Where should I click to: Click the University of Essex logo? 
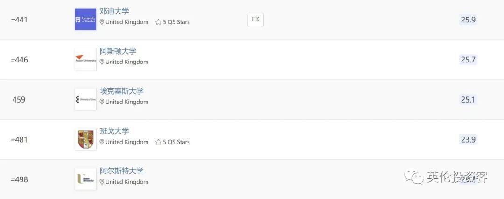[85, 99]
